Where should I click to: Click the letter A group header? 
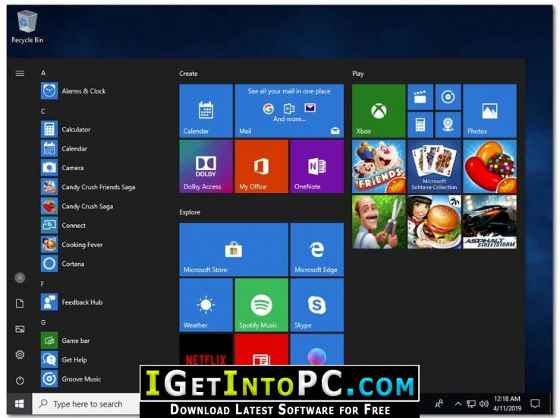click(43, 73)
